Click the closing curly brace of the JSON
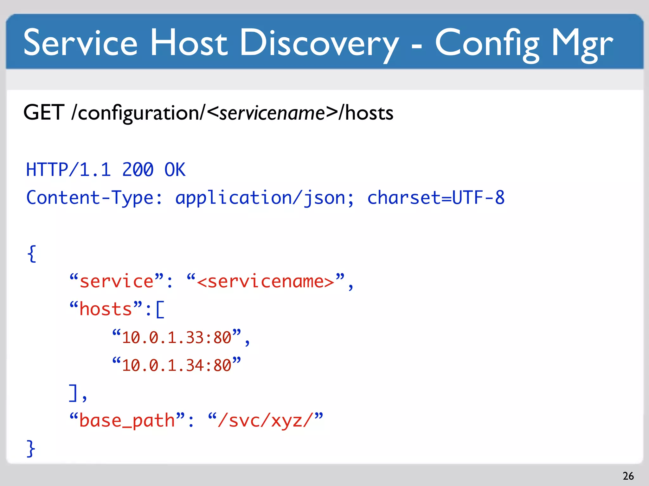Viewport: 649px width, 486px height. [x=31, y=448]
